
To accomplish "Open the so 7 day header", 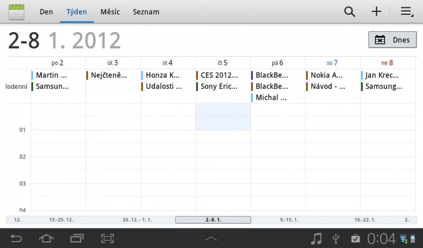I will 332,63.
